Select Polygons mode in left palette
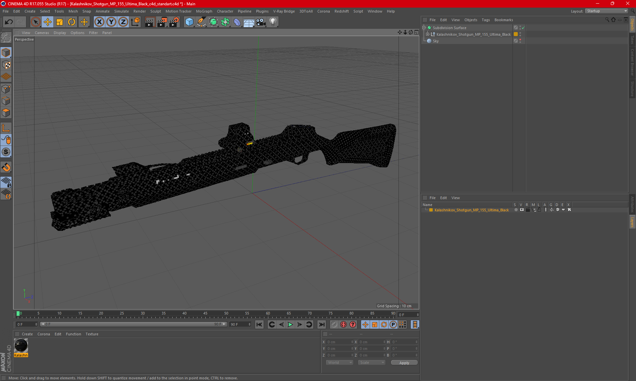This screenshot has height=381, width=636. coord(6,113)
